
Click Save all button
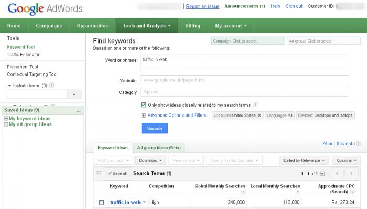[x=117, y=173]
